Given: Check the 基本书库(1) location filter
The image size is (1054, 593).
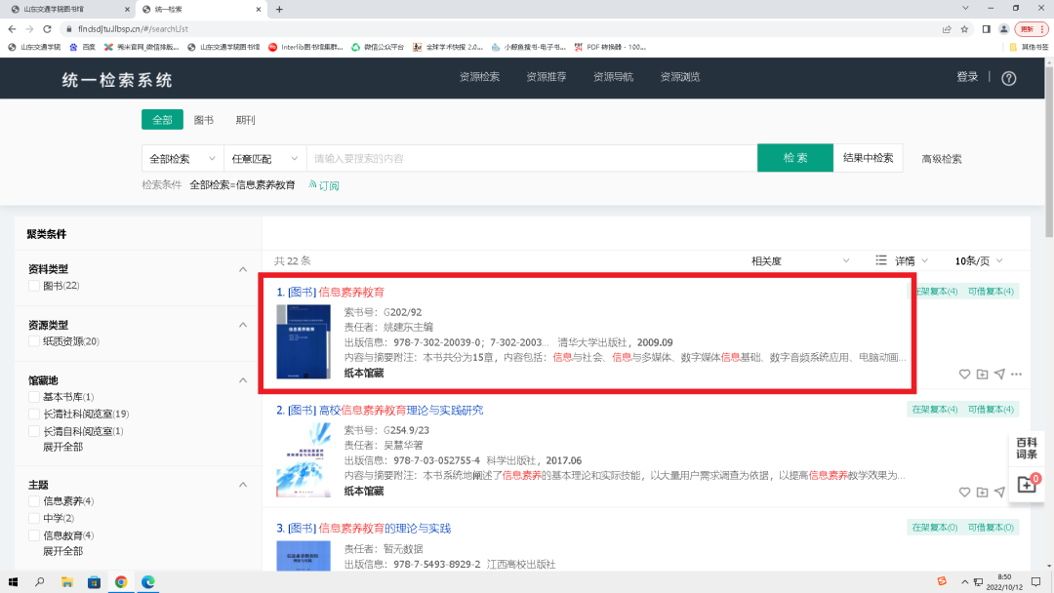Looking at the screenshot, I should [x=33, y=397].
